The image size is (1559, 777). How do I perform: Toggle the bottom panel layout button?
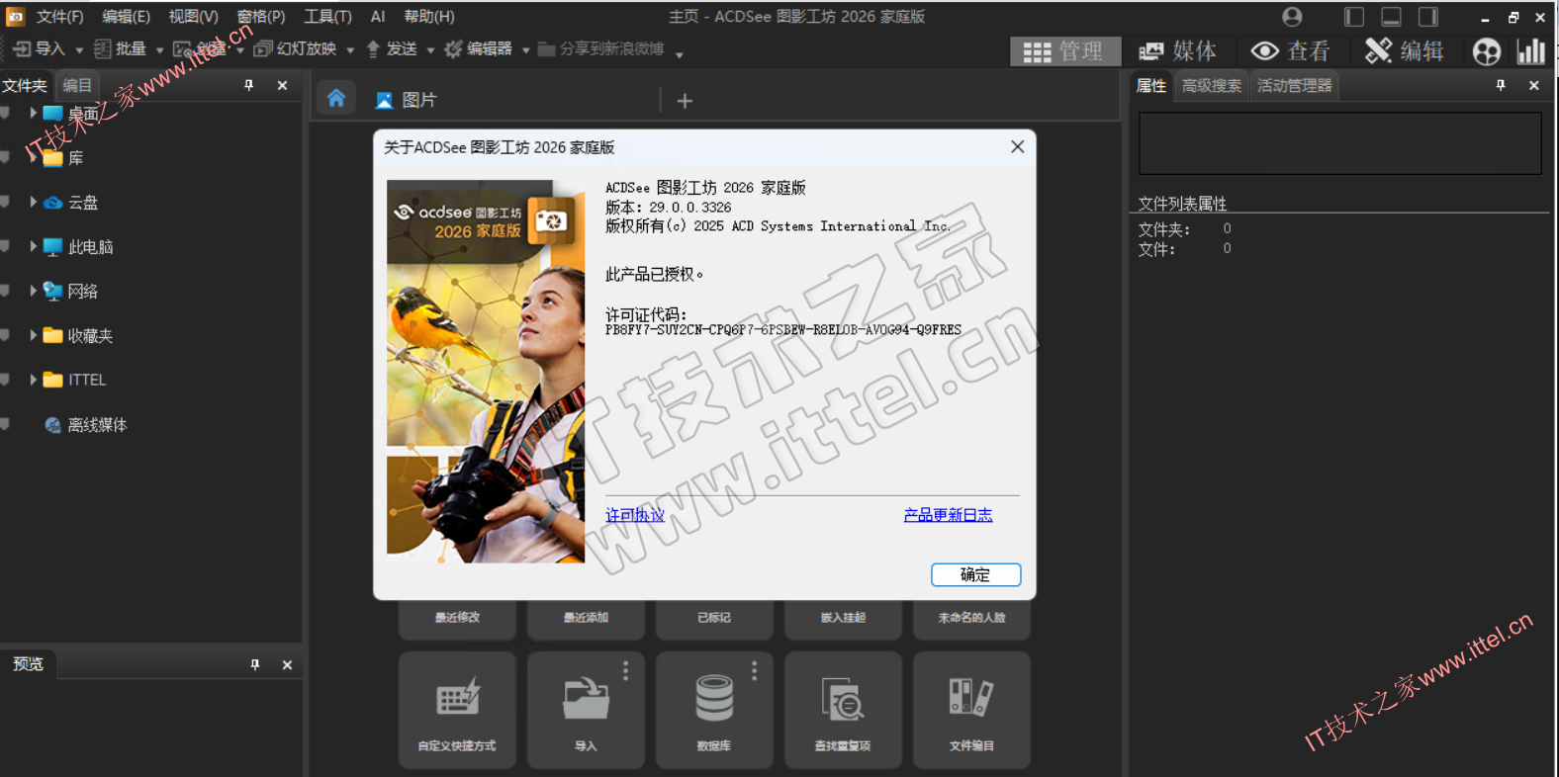[x=1391, y=17]
